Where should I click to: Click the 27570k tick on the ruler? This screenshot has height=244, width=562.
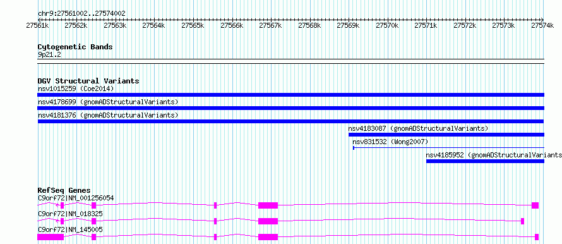tap(386, 25)
